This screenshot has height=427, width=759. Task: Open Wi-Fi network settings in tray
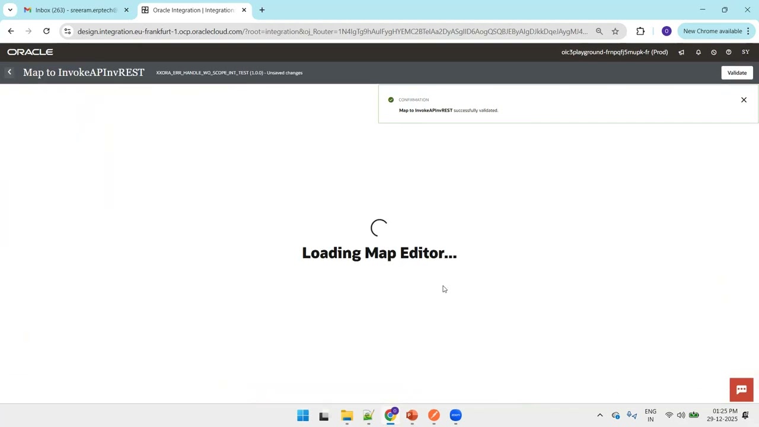[669, 415]
